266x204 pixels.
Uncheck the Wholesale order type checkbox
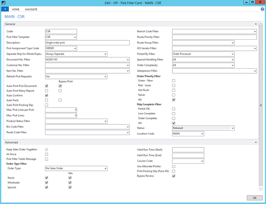(x=46, y=182)
